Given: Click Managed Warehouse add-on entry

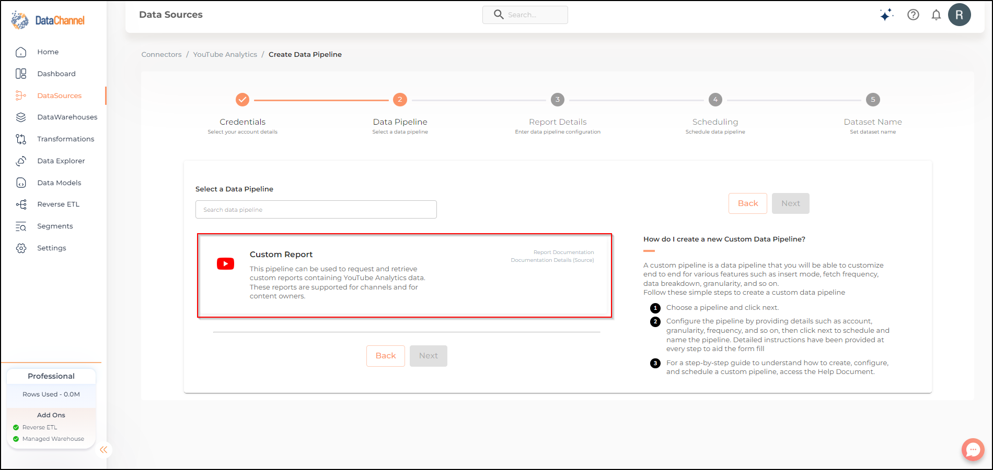Looking at the screenshot, I should coord(53,439).
